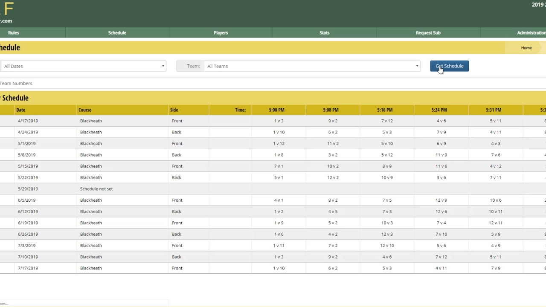Click matchup '4 v 11' in 7/17/2019 row

[441, 268]
